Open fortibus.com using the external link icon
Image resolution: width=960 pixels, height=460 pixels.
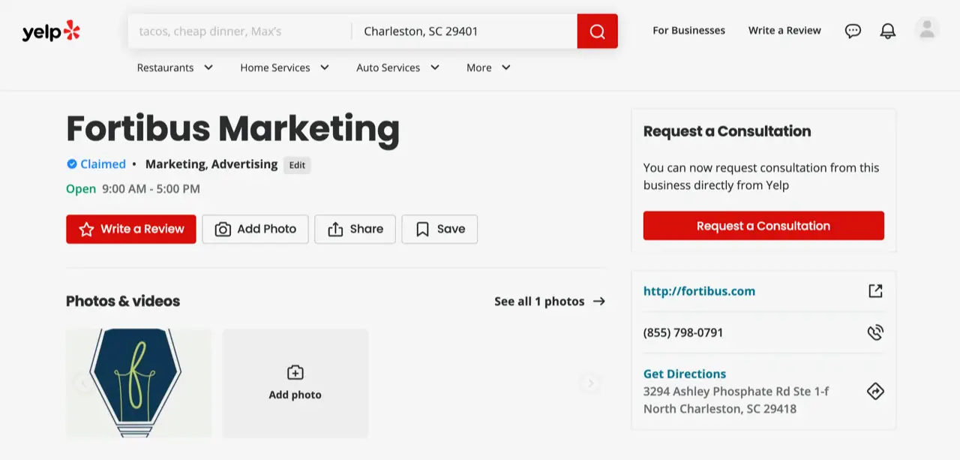tap(875, 291)
